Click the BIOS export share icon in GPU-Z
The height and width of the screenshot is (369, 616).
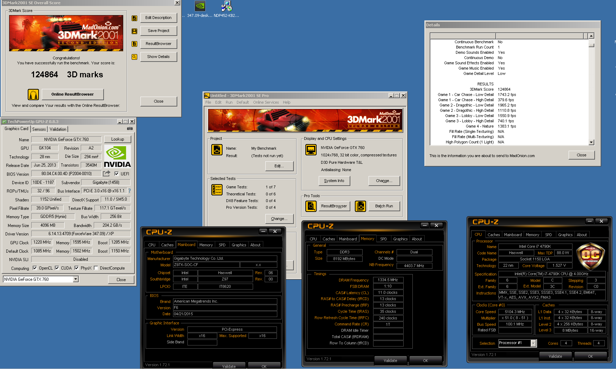(x=107, y=173)
